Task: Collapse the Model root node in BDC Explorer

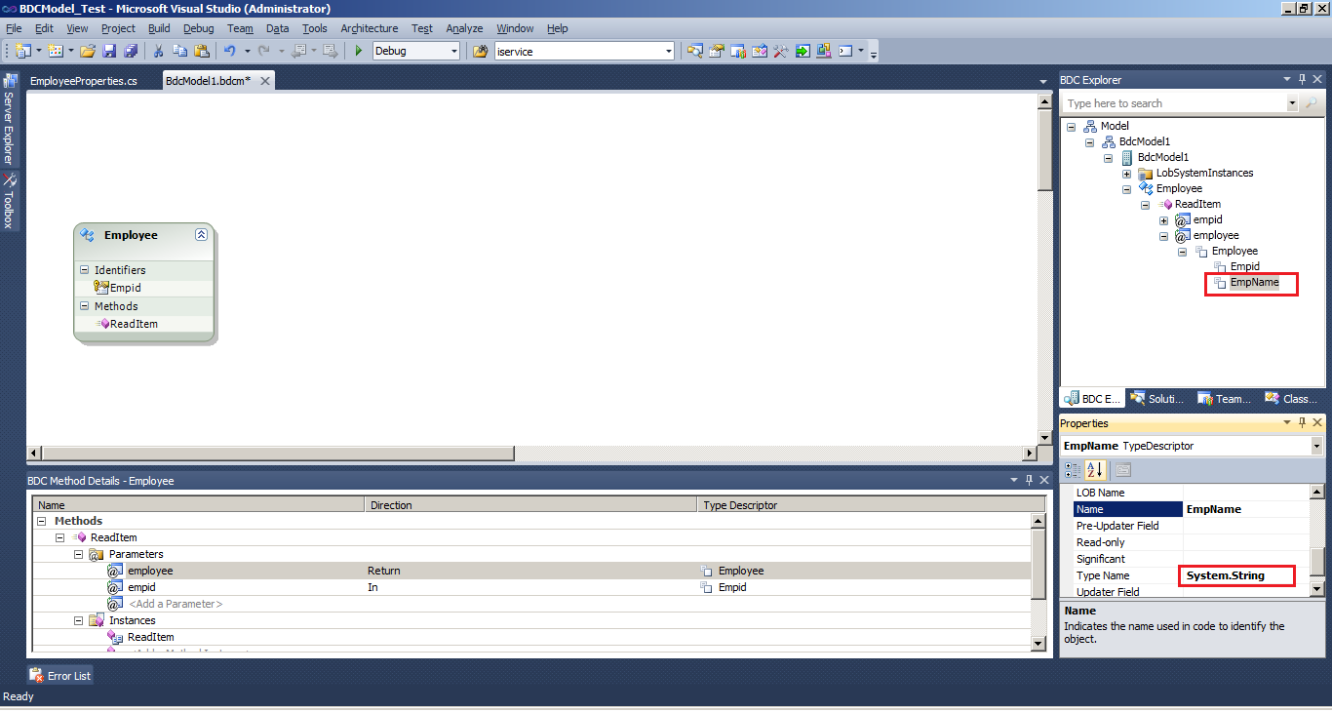Action: tap(1071, 126)
